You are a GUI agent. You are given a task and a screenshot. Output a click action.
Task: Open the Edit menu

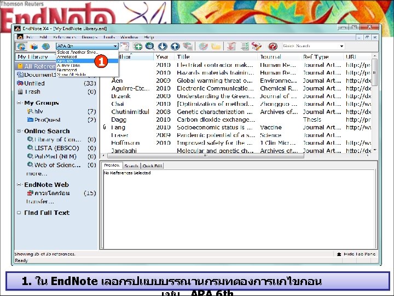(x=43, y=37)
